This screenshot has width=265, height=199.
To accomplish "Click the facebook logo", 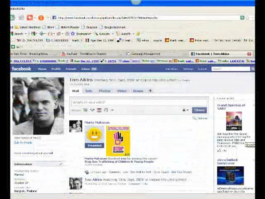I will click(x=22, y=69).
